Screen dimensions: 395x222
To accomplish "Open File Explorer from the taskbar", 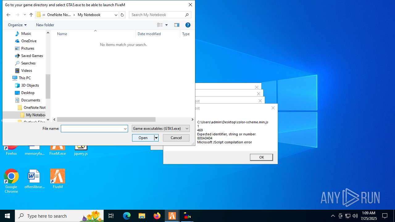I will 142,216.
